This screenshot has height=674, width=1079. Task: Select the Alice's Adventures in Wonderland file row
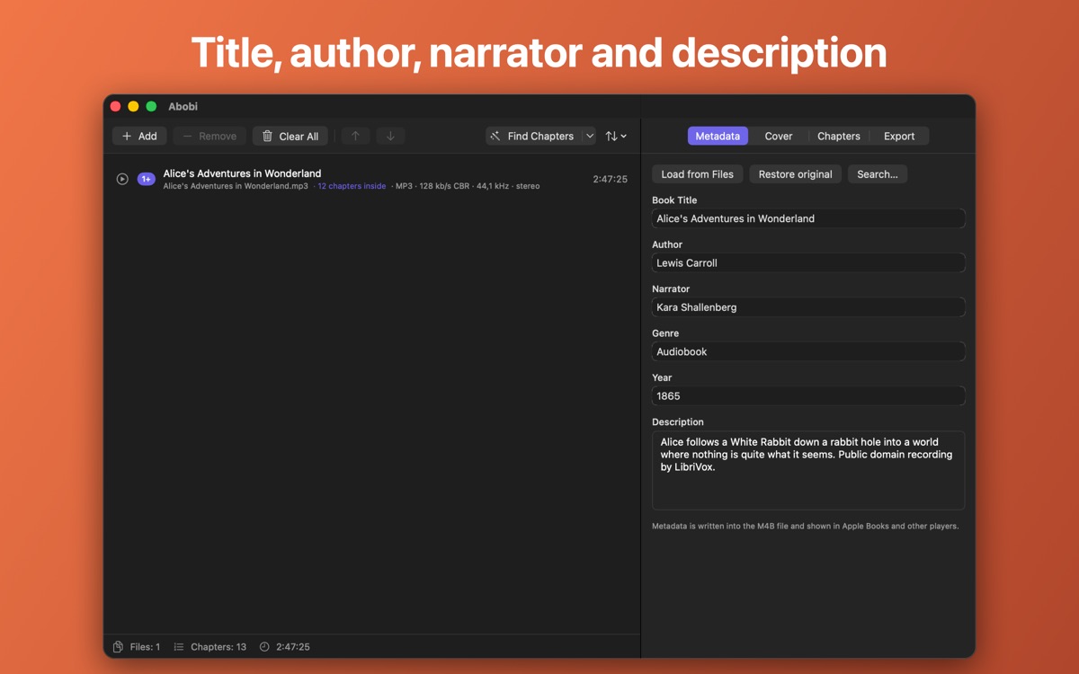pos(371,179)
